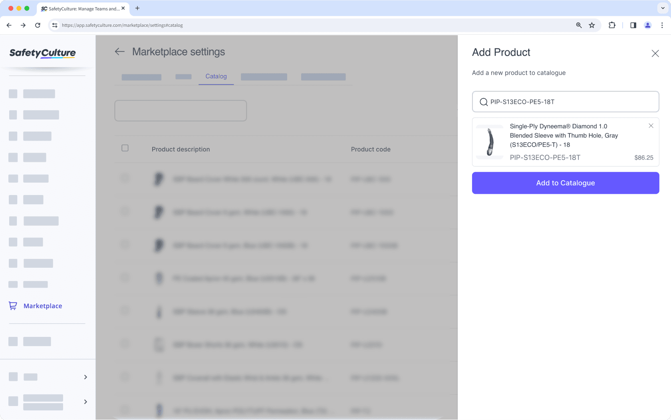This screenshot has height=420, width=671.
Task: Select the Marketplace shopping cart icon
Action: (13, 305)
